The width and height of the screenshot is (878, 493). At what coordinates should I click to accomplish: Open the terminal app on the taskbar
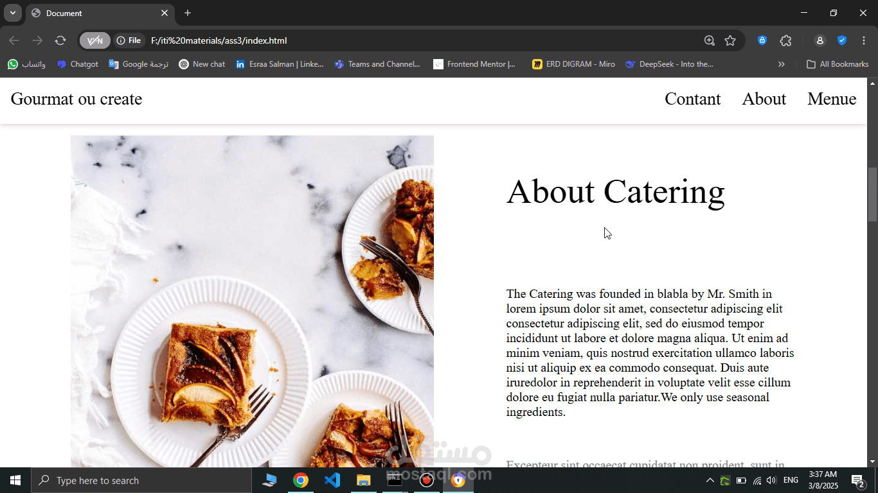[x=395, y=480]
